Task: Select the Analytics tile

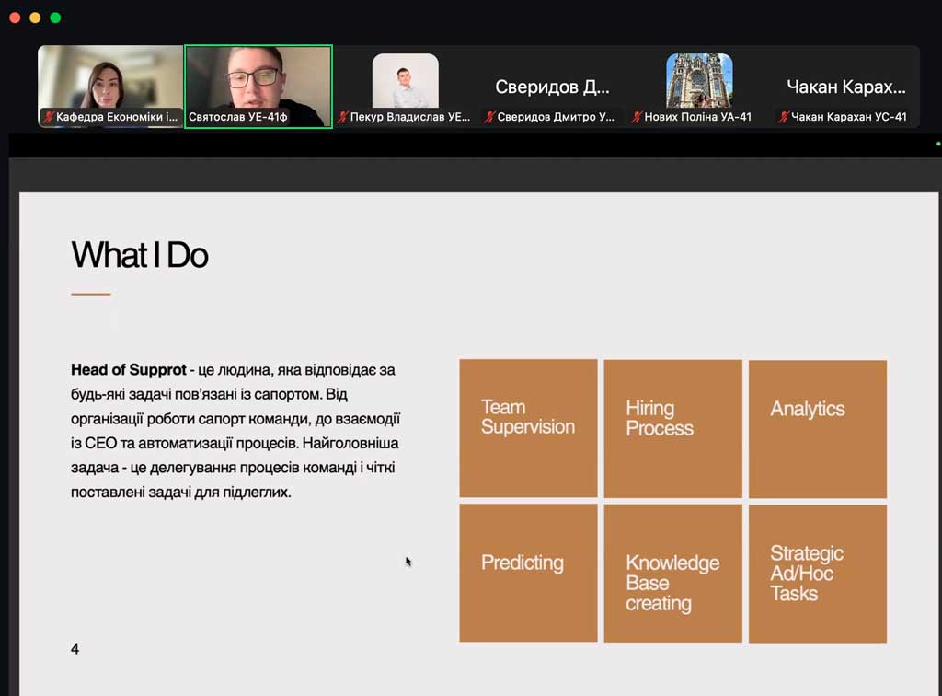Action: pyautogui.click(x=817, y=428)
